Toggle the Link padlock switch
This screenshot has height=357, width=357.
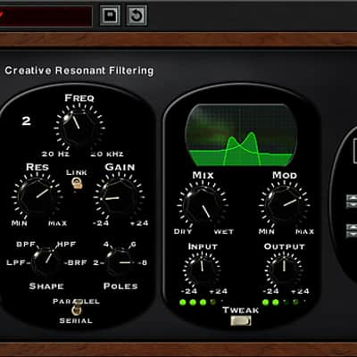(x=77, y=183)
